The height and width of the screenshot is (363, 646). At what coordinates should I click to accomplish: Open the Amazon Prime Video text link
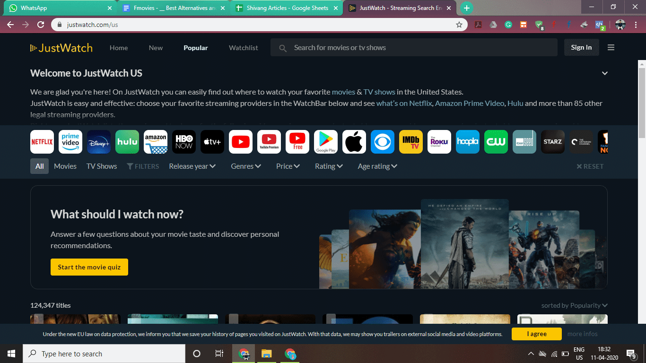click(x=470, y=103)
